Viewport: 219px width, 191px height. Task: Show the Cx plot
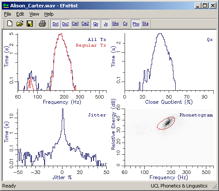[125, 24]
